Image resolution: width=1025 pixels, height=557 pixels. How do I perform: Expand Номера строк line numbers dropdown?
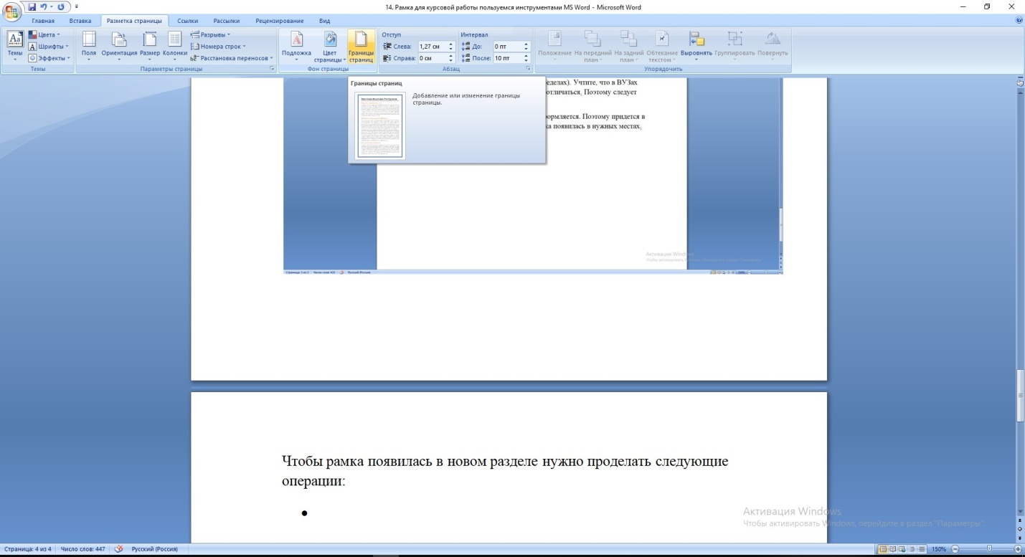(x=218, y=47)
